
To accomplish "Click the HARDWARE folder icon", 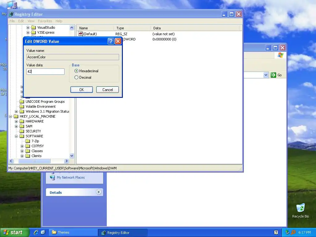I will [x=22, y=121].
